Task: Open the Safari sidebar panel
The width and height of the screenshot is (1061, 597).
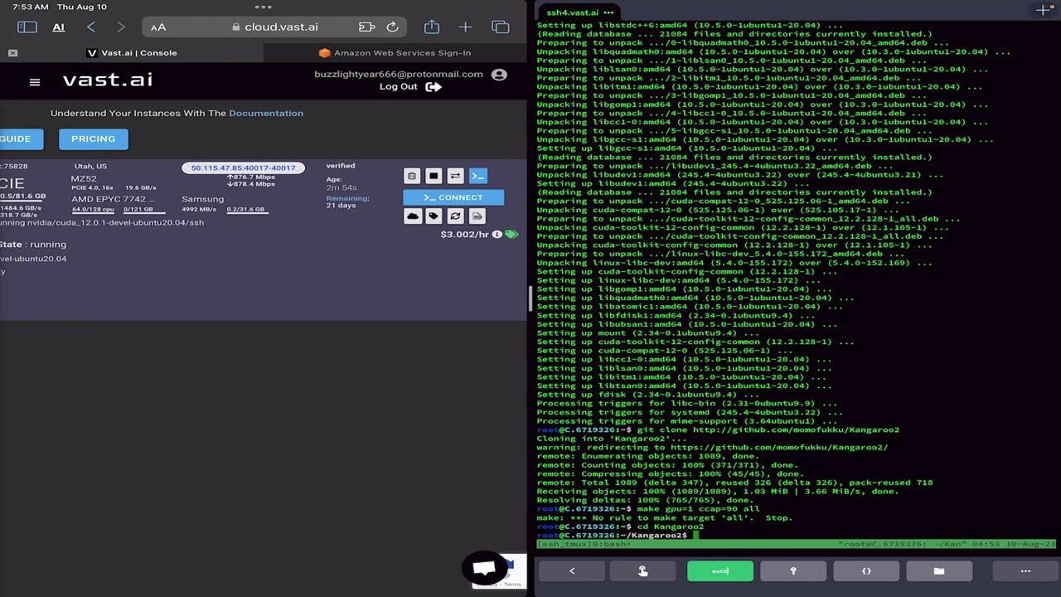Action: click(27, 27)
